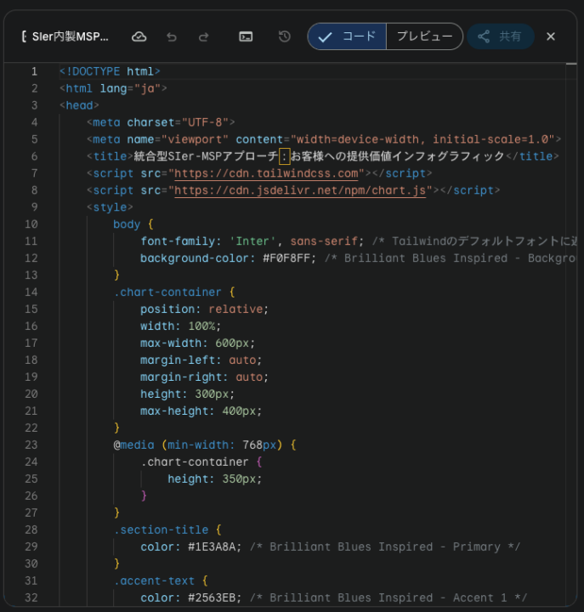Click the editor minimap scrollbar indicator
584x612 pixels.
click(x=571, y=64)
